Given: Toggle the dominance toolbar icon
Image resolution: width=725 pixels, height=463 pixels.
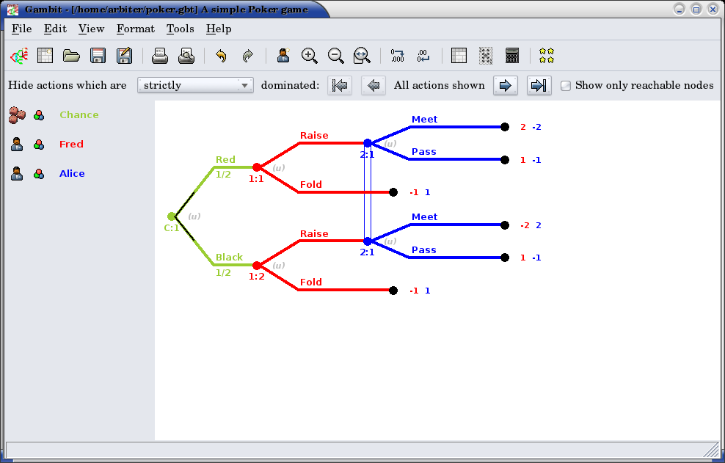Looking at the screenshot, I should 486,56.
